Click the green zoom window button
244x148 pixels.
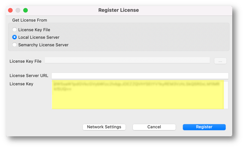coord(25,10)
